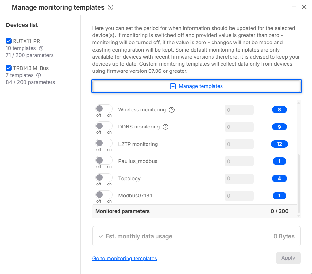Click help icon beside Manage monitoring templates title
The image size is (312, 274).
pyautogui.click(x=110, y=7)
